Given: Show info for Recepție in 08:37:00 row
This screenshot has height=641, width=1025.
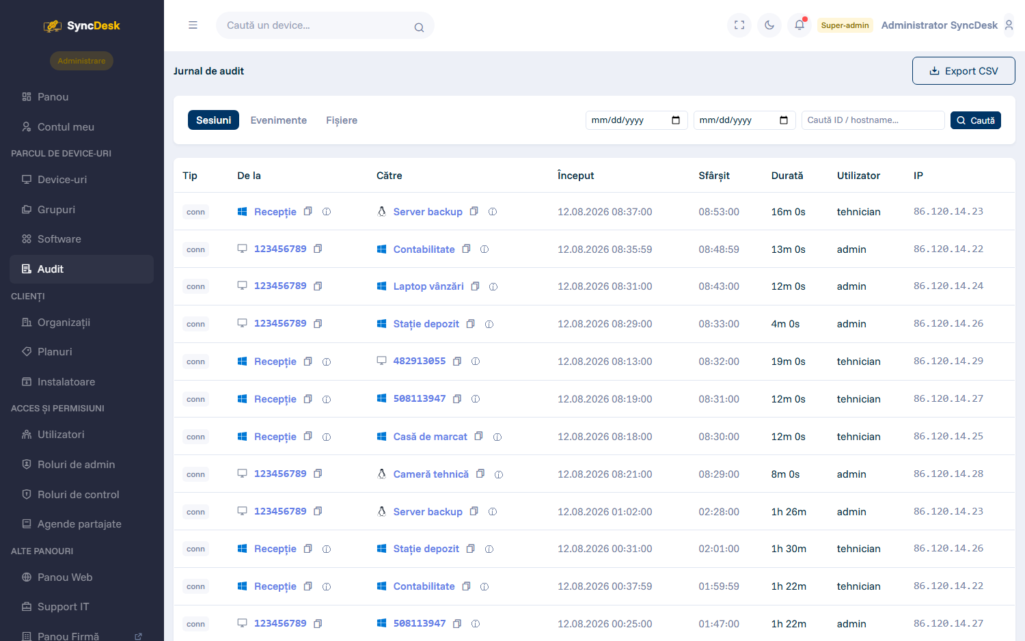Looking at the screenshot, I should [327, 212].
